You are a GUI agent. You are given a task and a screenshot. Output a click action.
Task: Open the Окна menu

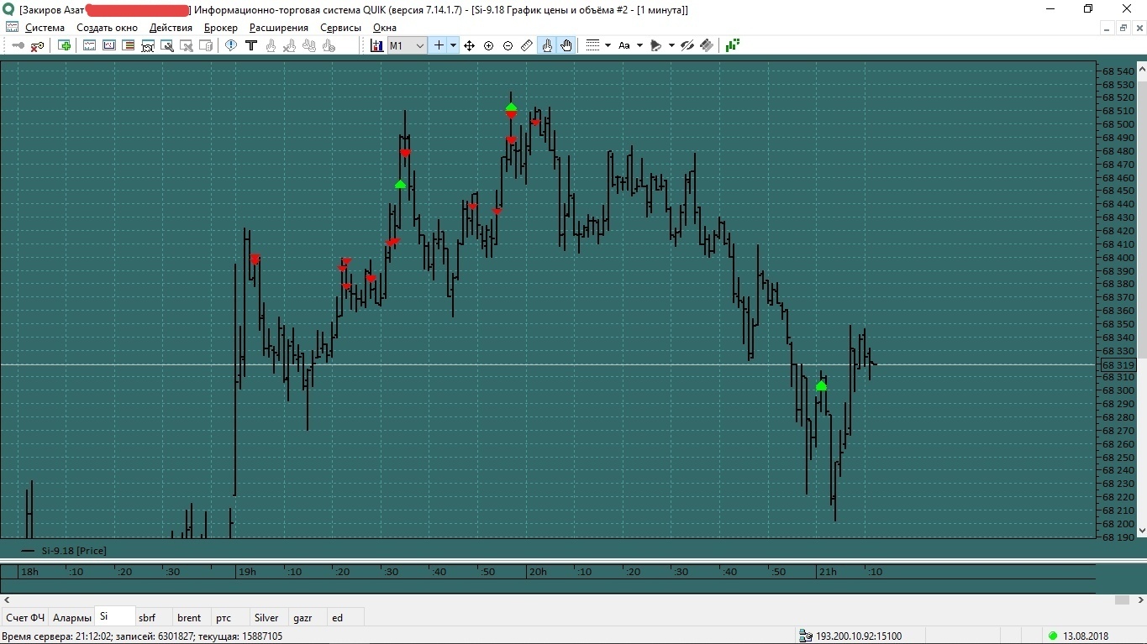pyautogui.click(x=385, y=28)
